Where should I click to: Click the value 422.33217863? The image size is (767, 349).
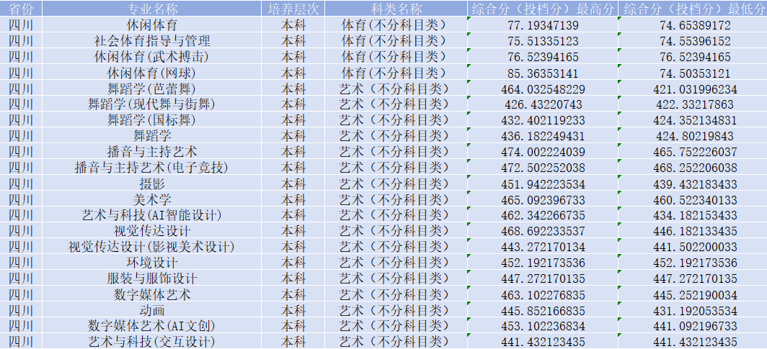point(693,104)
